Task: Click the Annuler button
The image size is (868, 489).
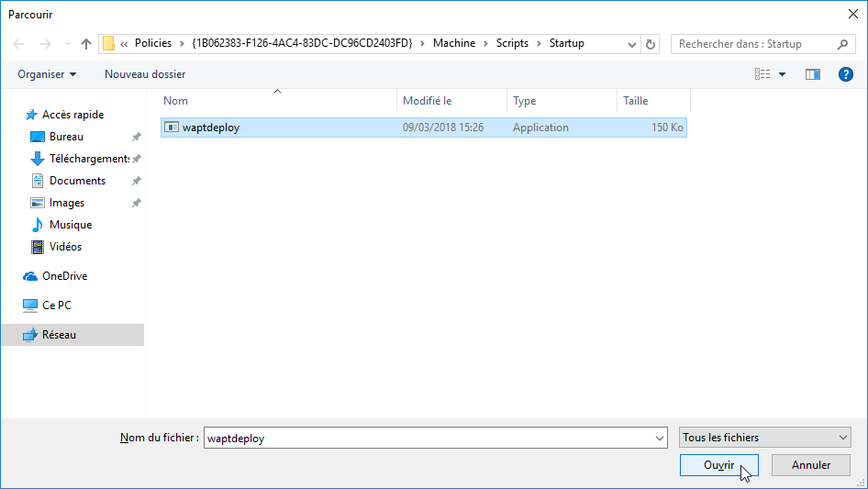Action: [x=810, y=465]
